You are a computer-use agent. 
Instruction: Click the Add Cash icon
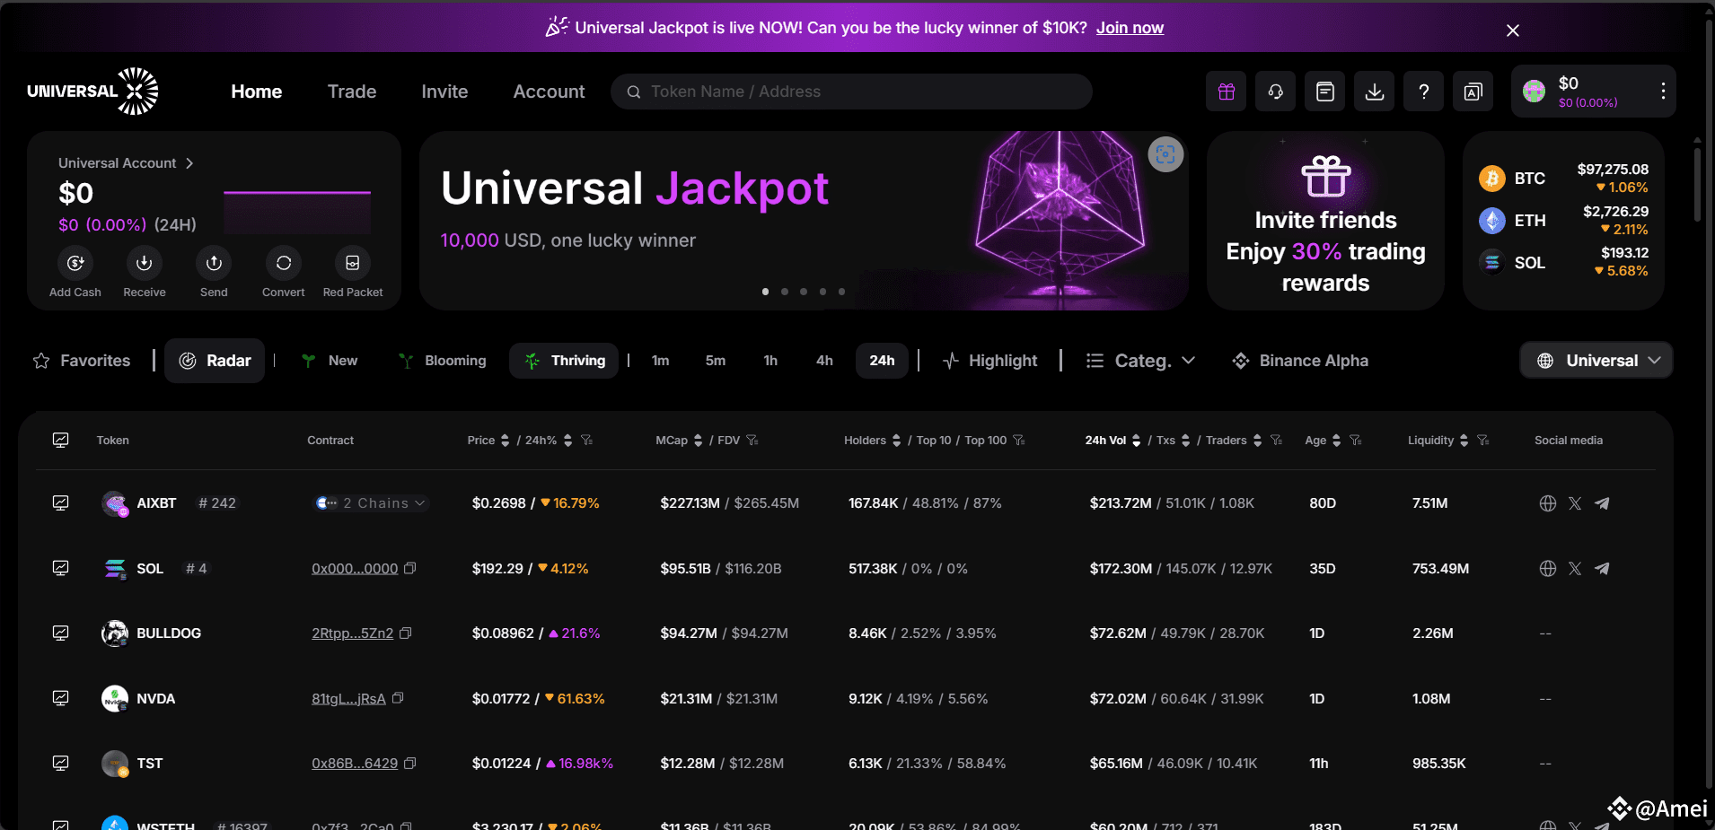point(75,263)
